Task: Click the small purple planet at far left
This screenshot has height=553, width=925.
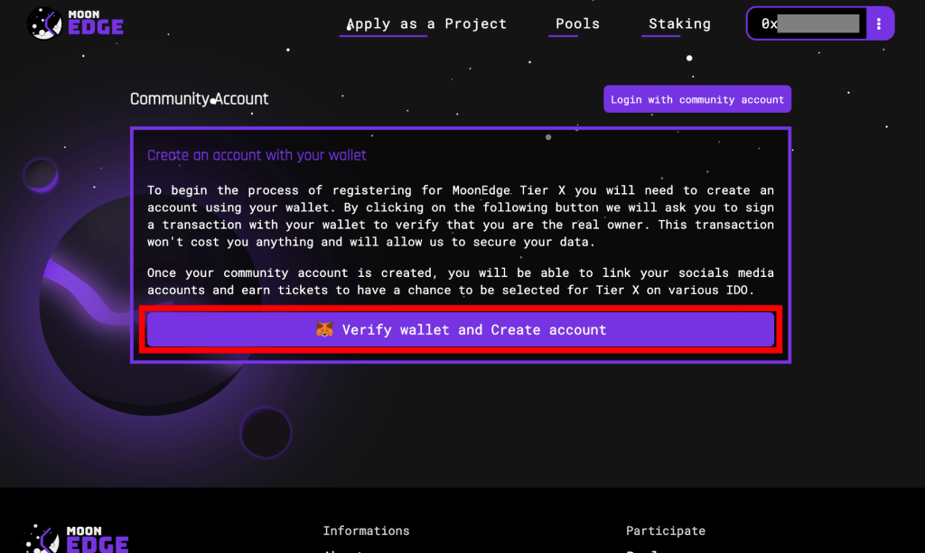Action: point(40,175)
